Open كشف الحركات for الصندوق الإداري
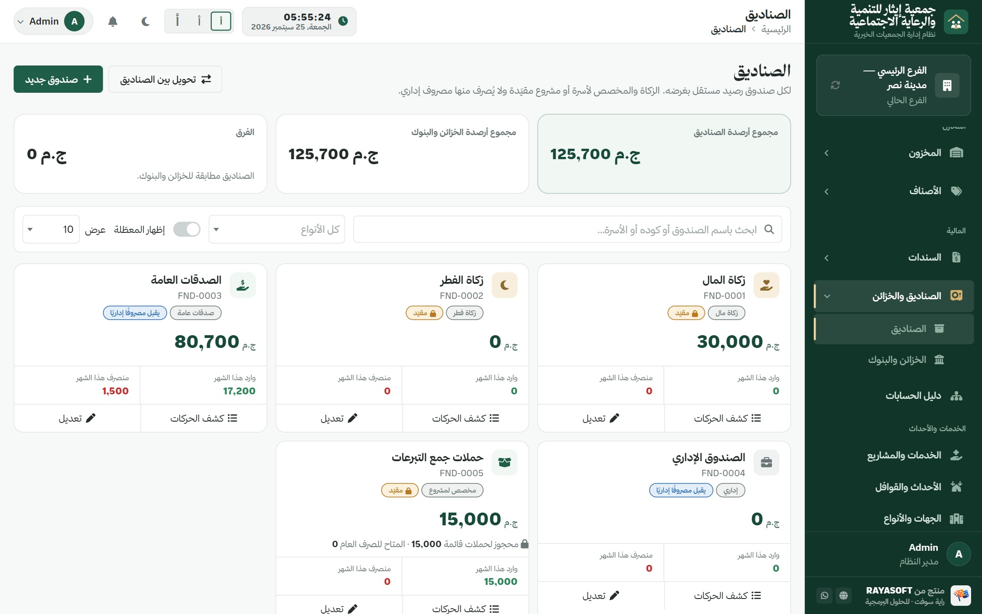Viewport: 982px width, 614px height. [x=727, y=595]
